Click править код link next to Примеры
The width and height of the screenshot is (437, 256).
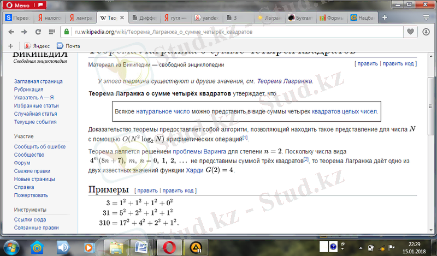(178, 190)
